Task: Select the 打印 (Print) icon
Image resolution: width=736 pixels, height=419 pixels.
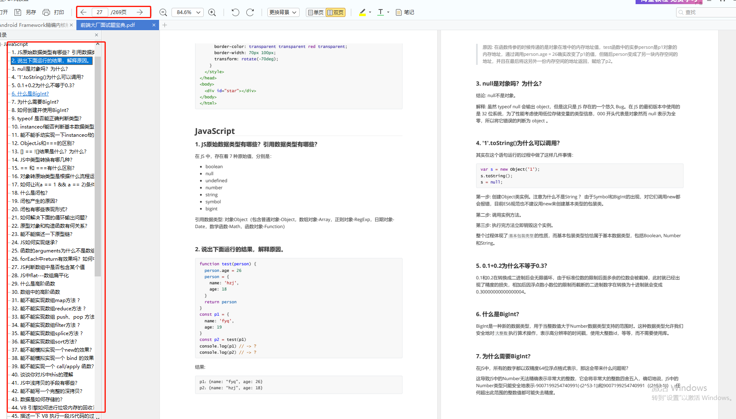Action: click(46, 12)
